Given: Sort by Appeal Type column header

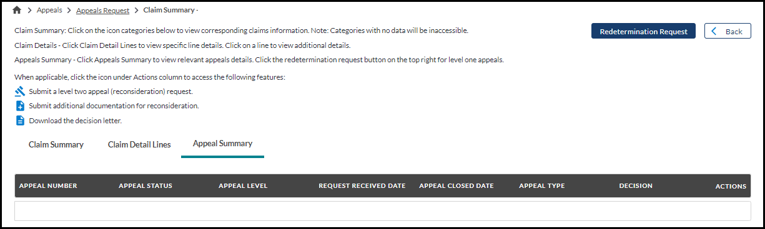Looking at the screenshot, I should tap(542, 186).
